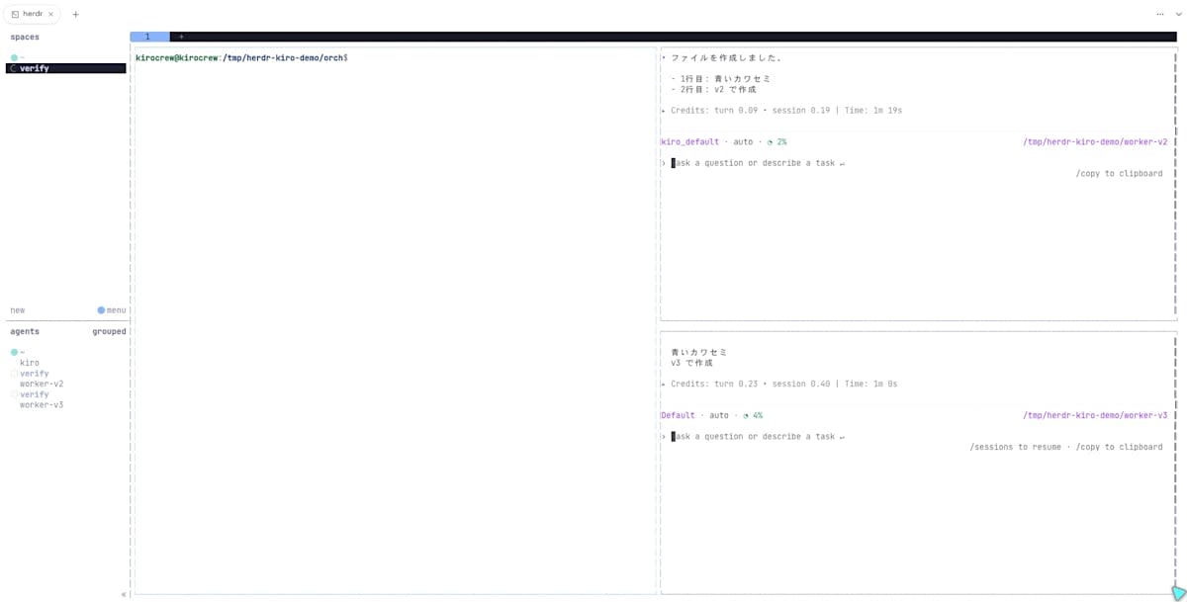Click the 2行目: v2 で作成 line
This screenshot has width=1187, height=602.
(713, 90)
